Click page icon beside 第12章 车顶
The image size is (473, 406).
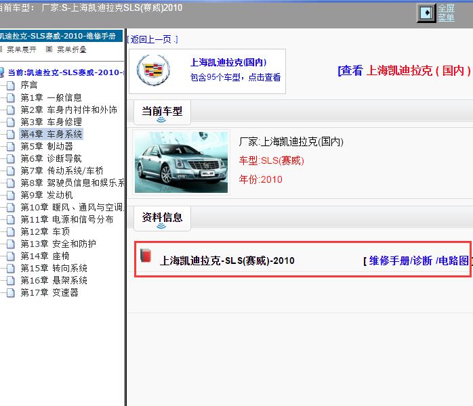pyautogui.click(x=11, y=232)
